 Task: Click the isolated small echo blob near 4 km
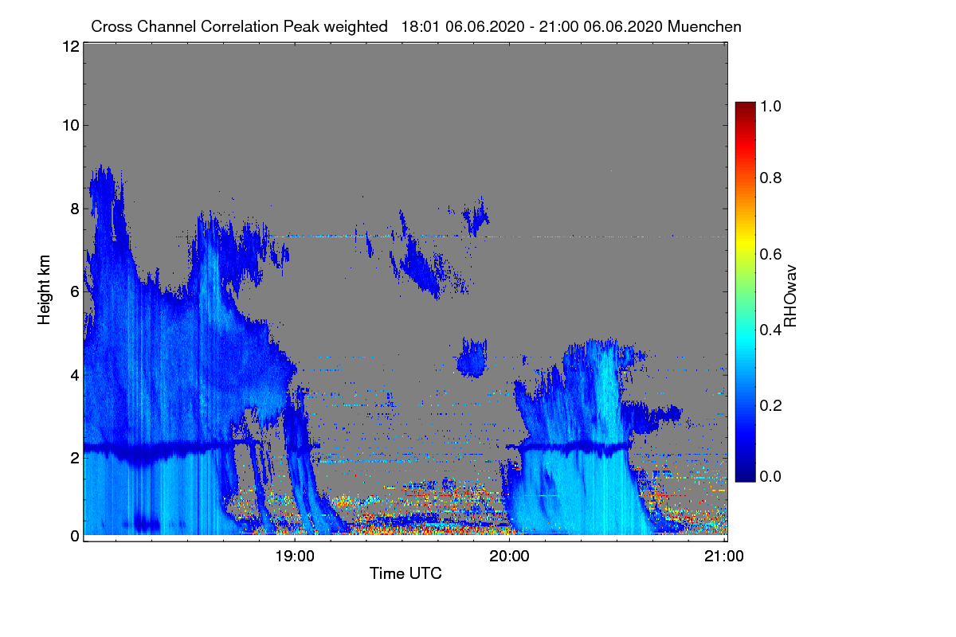point(472,359)
